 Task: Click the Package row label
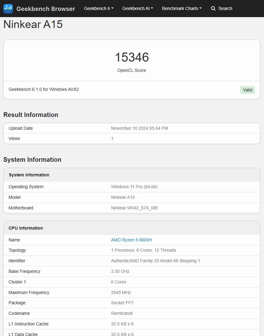click(x=17, y=303)
